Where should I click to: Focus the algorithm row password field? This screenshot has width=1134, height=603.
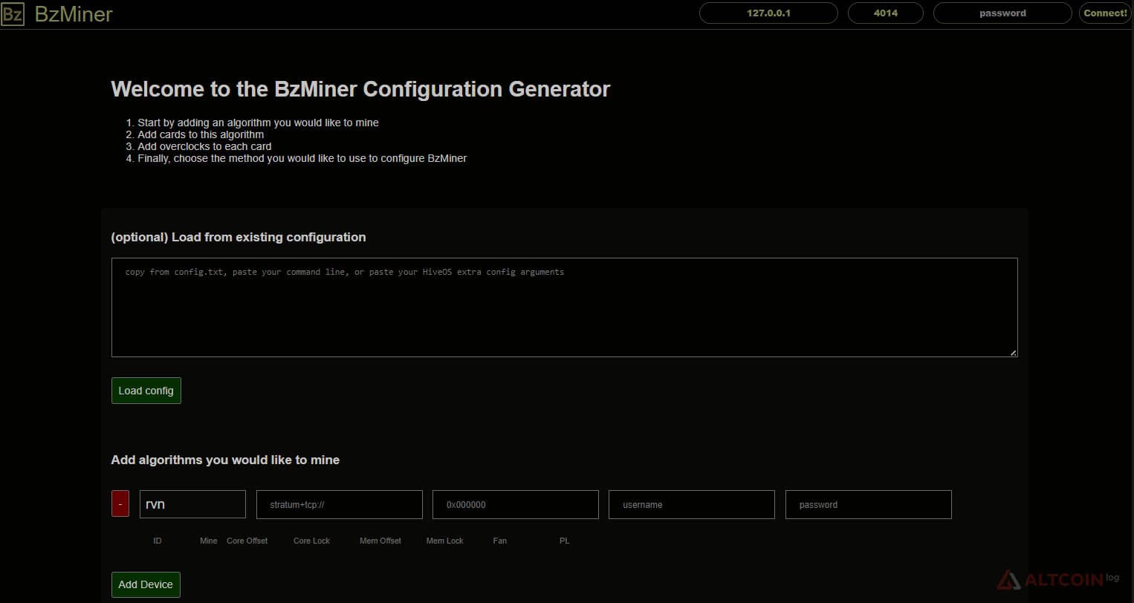[x=868, y=504]
